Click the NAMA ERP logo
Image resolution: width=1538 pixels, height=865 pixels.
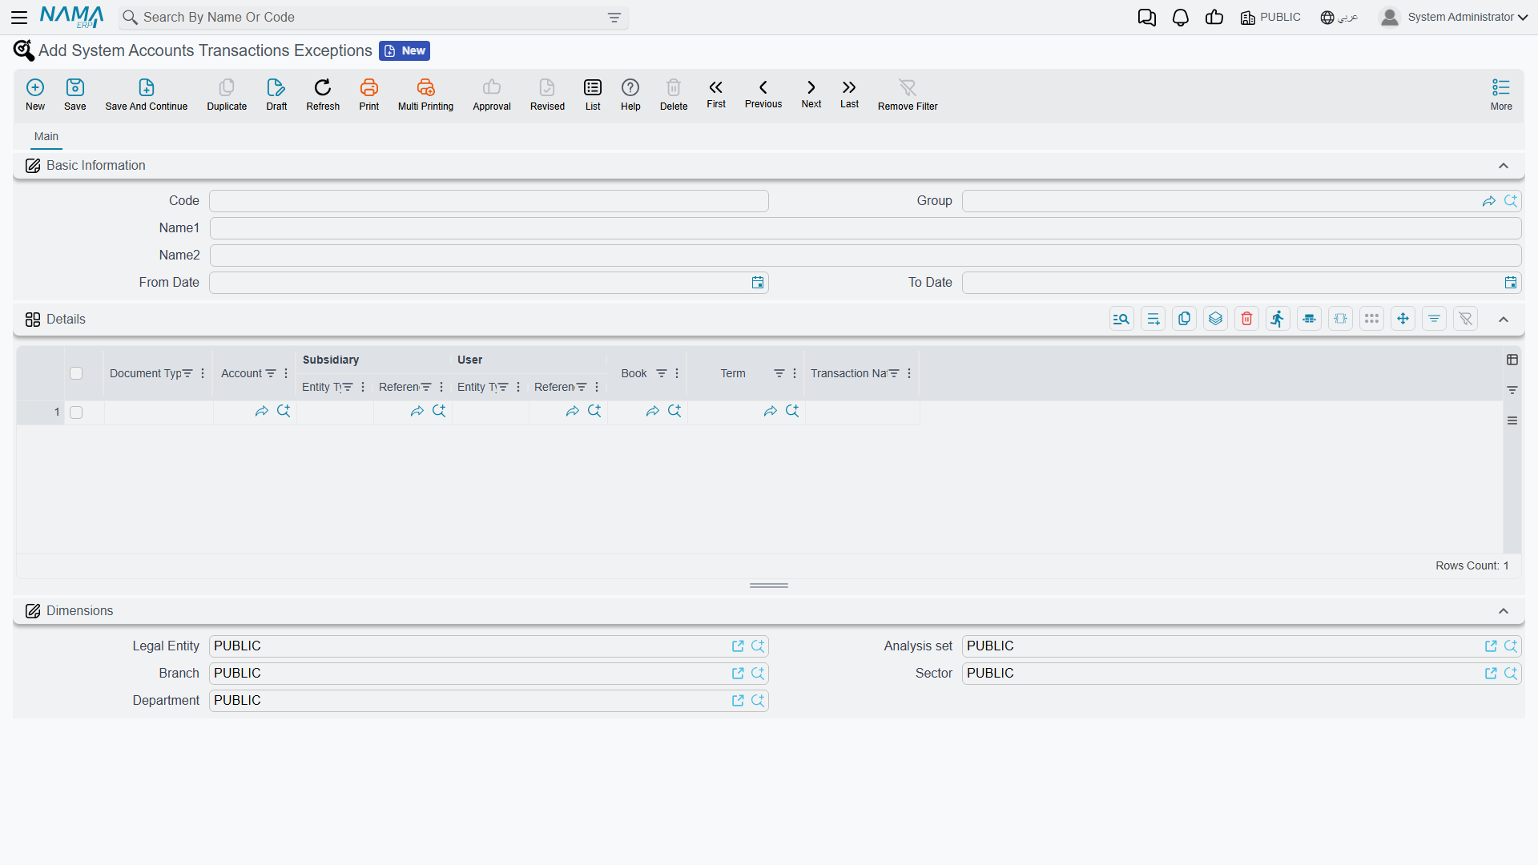(x=71, y=17)
